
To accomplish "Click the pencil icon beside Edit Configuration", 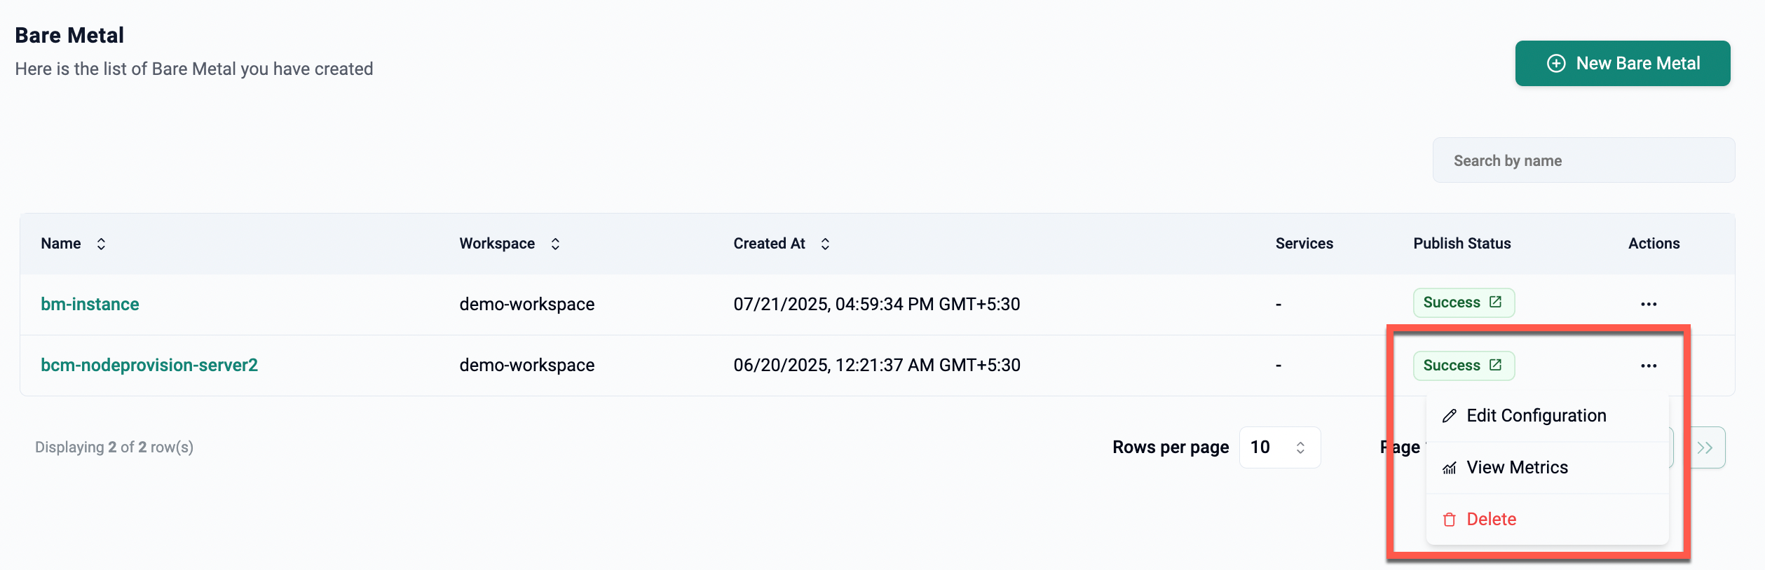I will pos(1450,416).
